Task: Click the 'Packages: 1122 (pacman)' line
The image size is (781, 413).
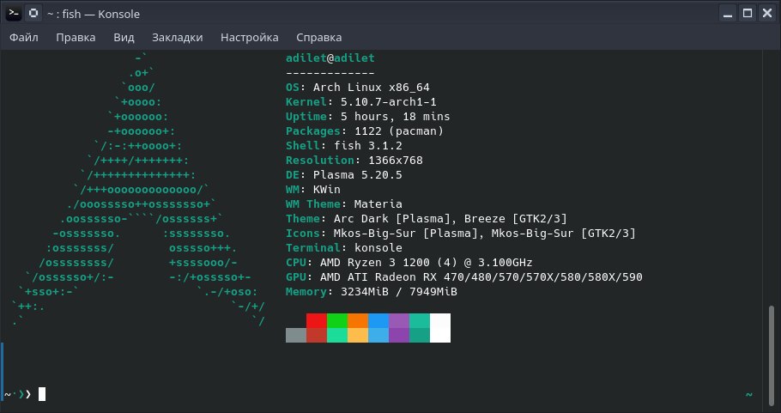Action: [x=365, y=131]
